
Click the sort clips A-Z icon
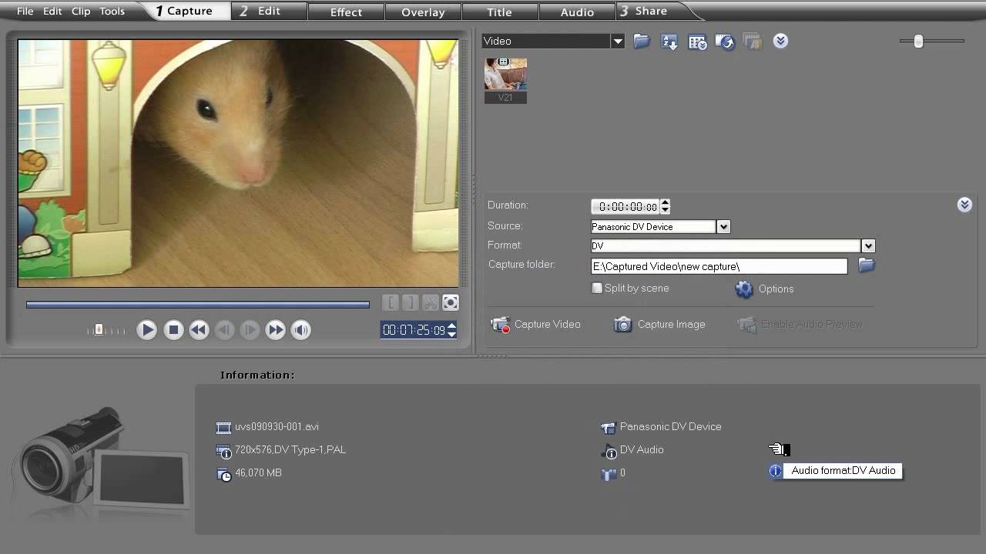[669, 42]
